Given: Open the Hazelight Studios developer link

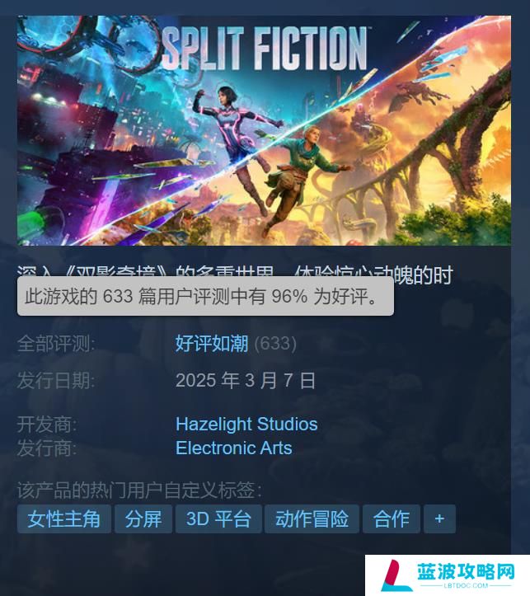Looking at the screenshot, I should (246, 425).
